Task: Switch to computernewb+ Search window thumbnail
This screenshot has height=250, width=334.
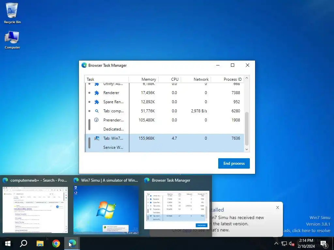Action: [35, 210]
